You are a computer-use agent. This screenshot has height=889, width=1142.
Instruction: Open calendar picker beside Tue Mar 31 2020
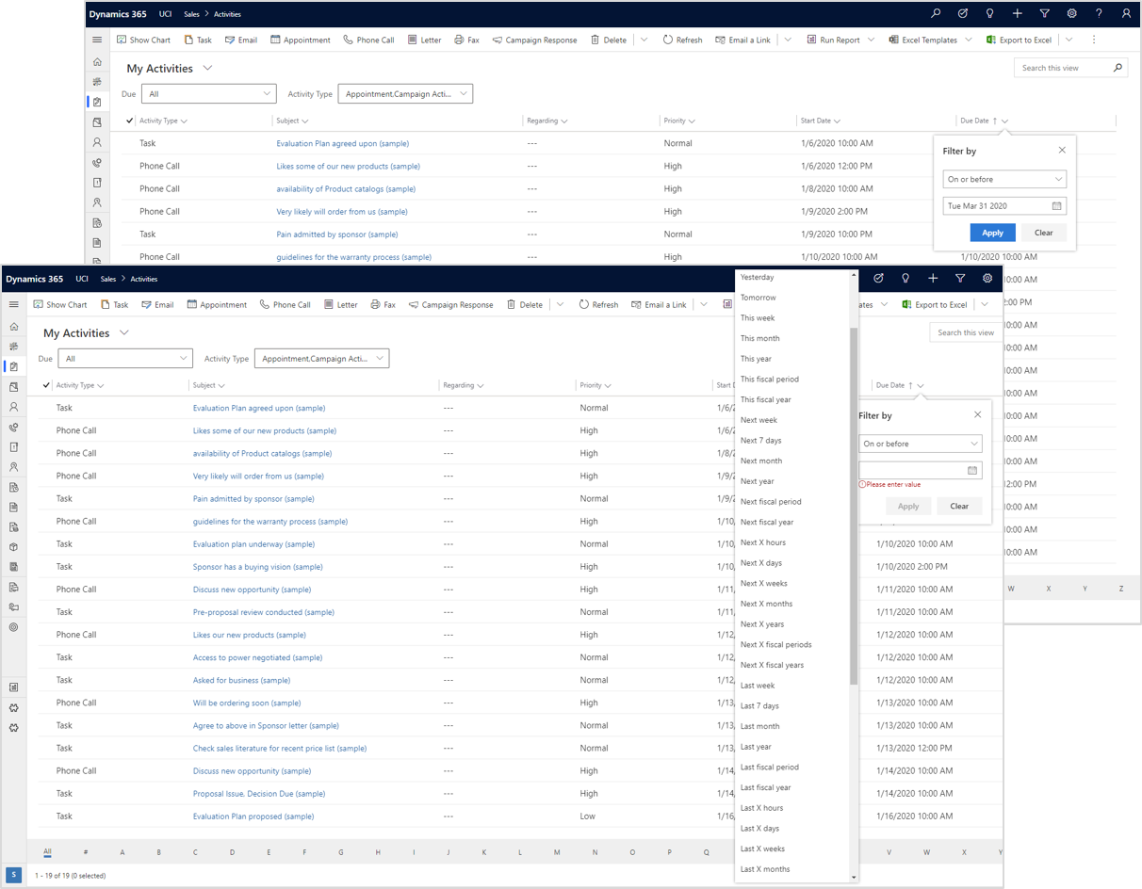(1056, 205)
